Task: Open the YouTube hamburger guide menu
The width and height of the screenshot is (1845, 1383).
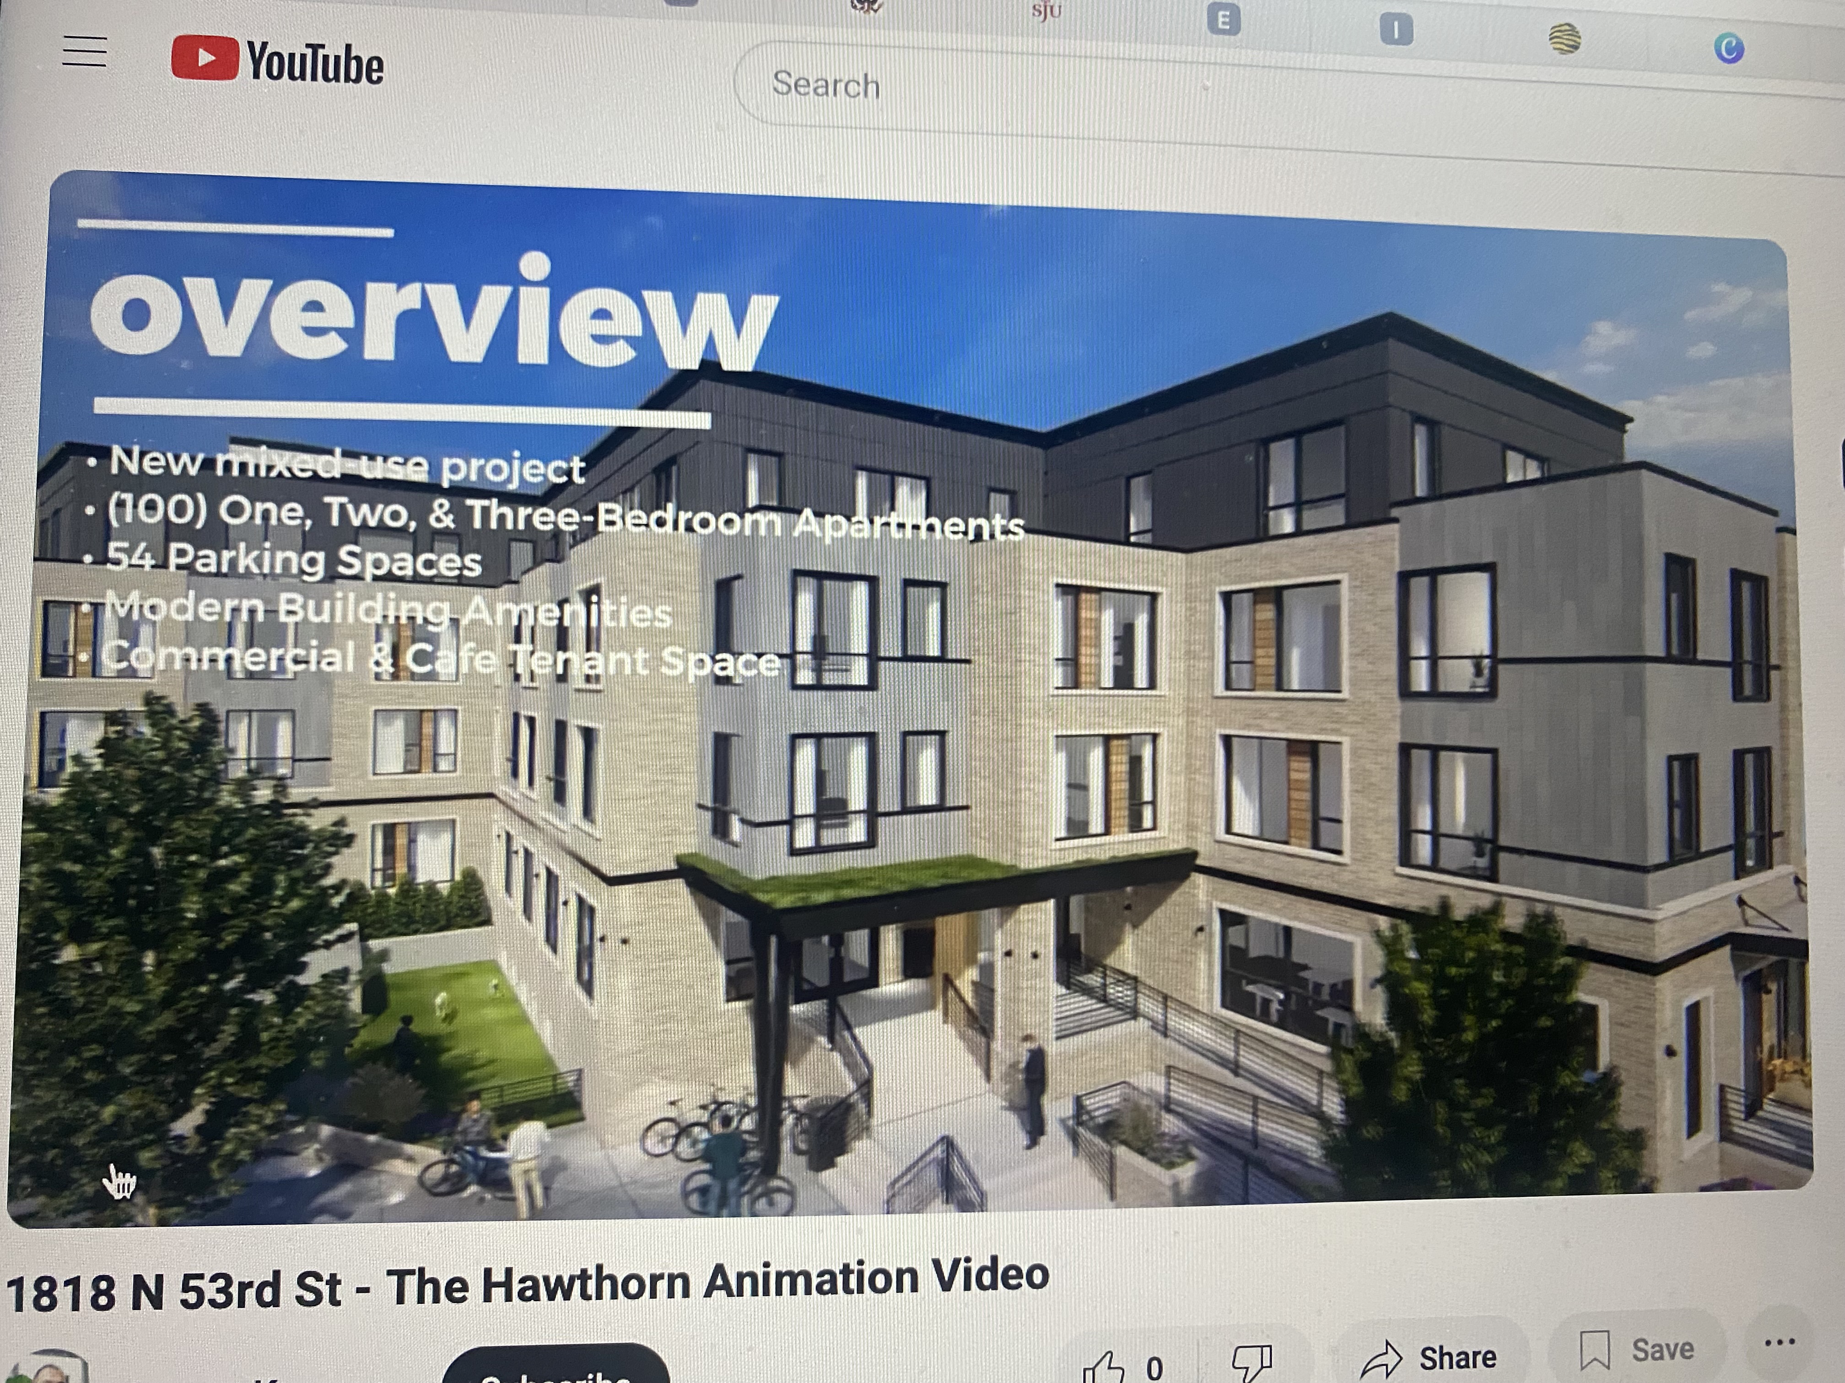Action: 84,52
